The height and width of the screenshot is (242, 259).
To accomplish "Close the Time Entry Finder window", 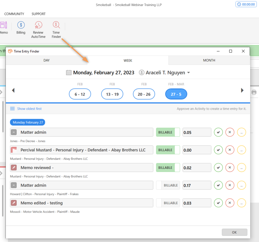I will point(243,51).
